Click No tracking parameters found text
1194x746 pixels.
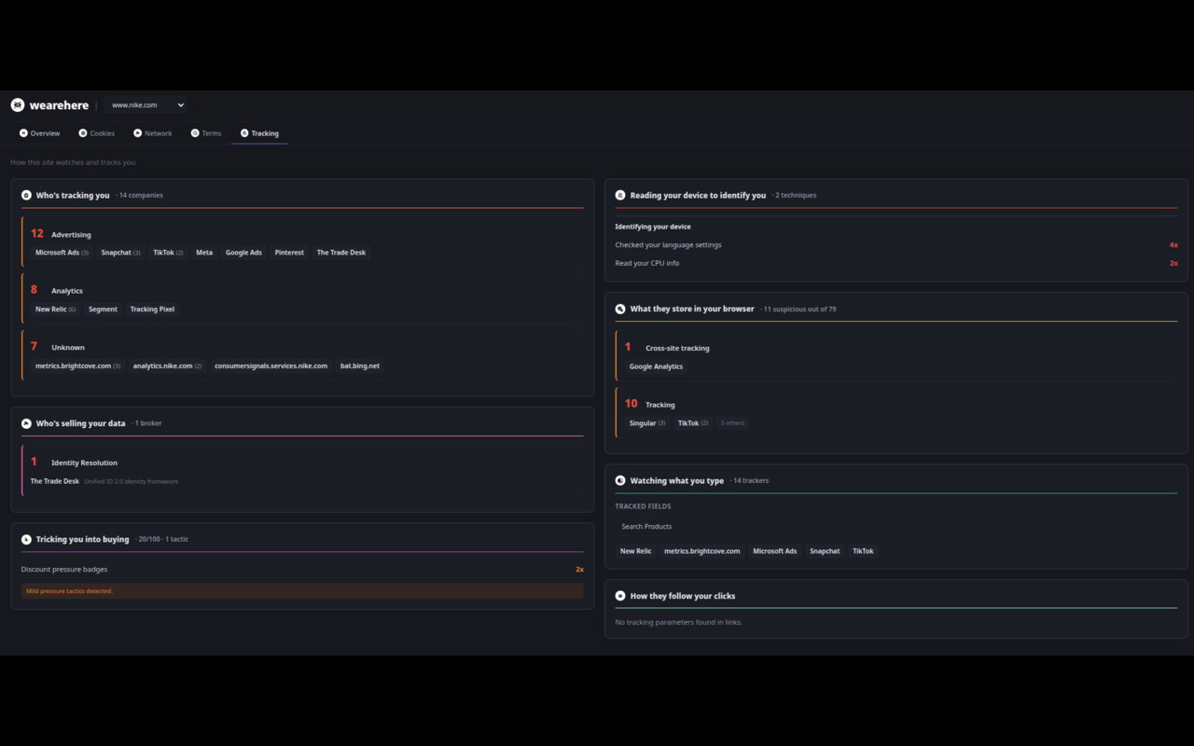pos(679,622)
